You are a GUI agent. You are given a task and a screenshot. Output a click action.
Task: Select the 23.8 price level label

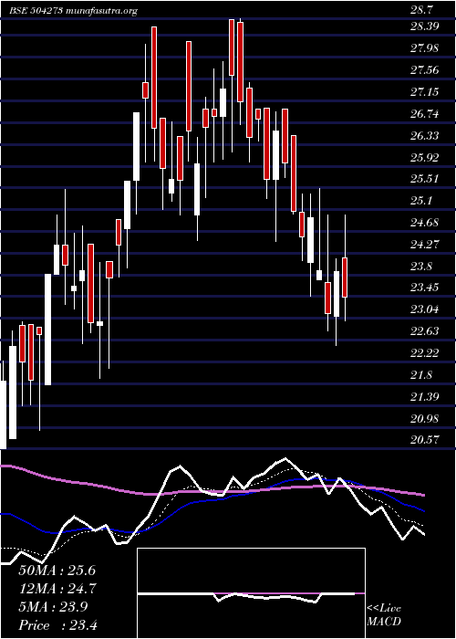click(x=422, y=267)
